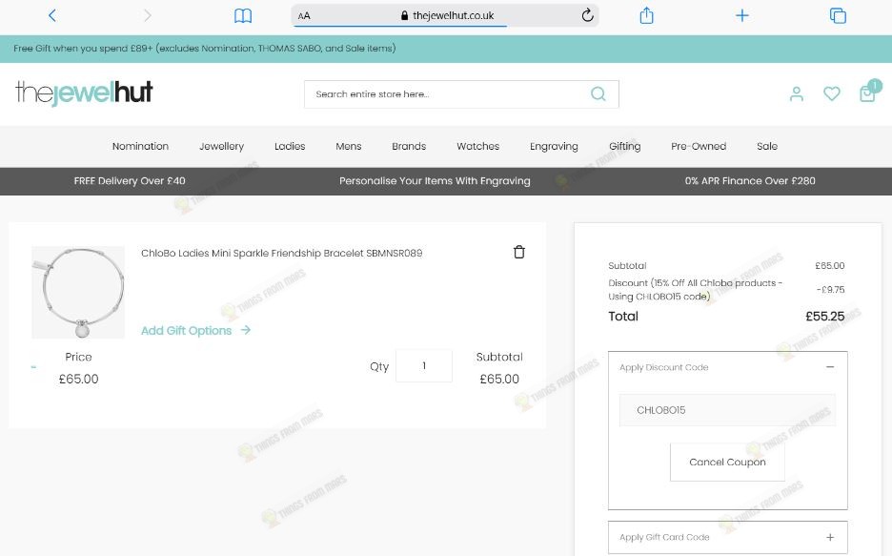Open the shopping bag cart icon
Screen dimensions: 892x556
tap(867, 93)
